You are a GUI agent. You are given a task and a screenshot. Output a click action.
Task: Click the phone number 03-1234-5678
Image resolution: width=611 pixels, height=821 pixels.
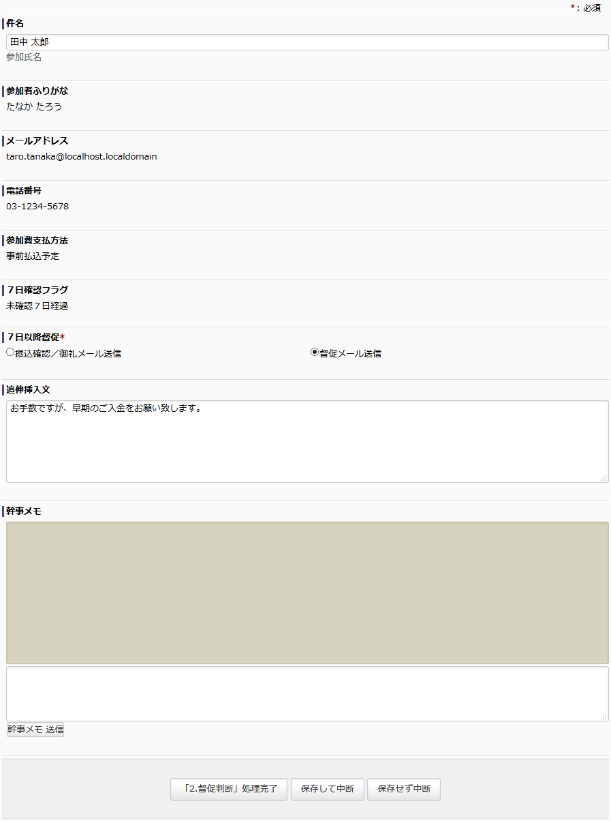coord(37,206)
